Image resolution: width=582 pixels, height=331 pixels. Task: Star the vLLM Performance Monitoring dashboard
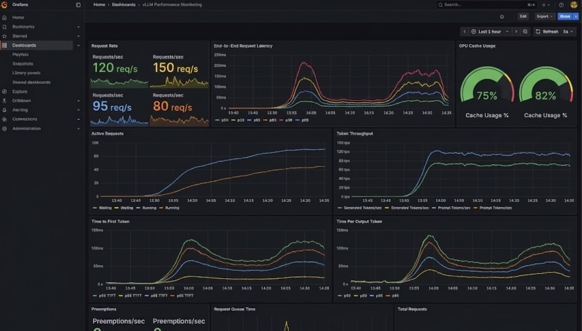point(501,16)
